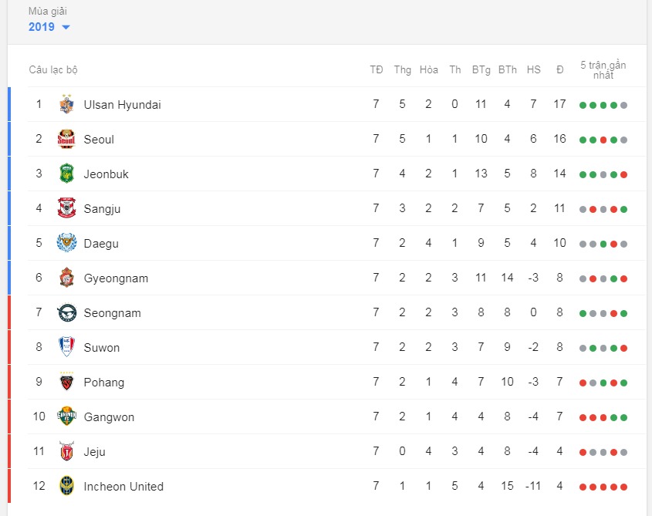Click the Sangju team badge
The image size is (652, 516).
click(66, 208)
